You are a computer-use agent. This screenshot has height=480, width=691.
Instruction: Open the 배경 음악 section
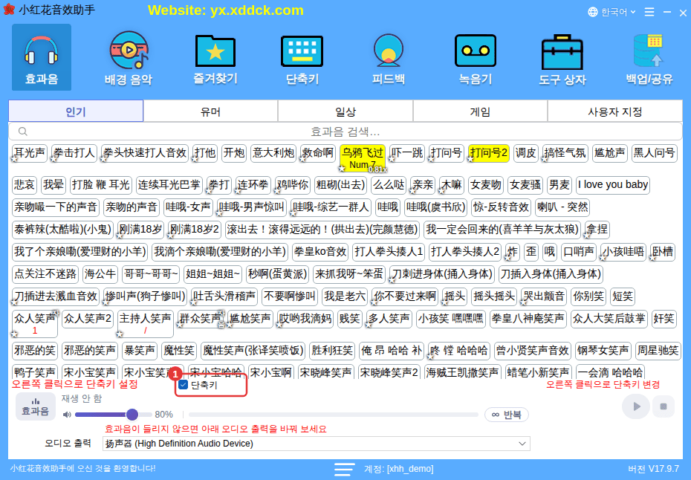[x=129, y=57]
